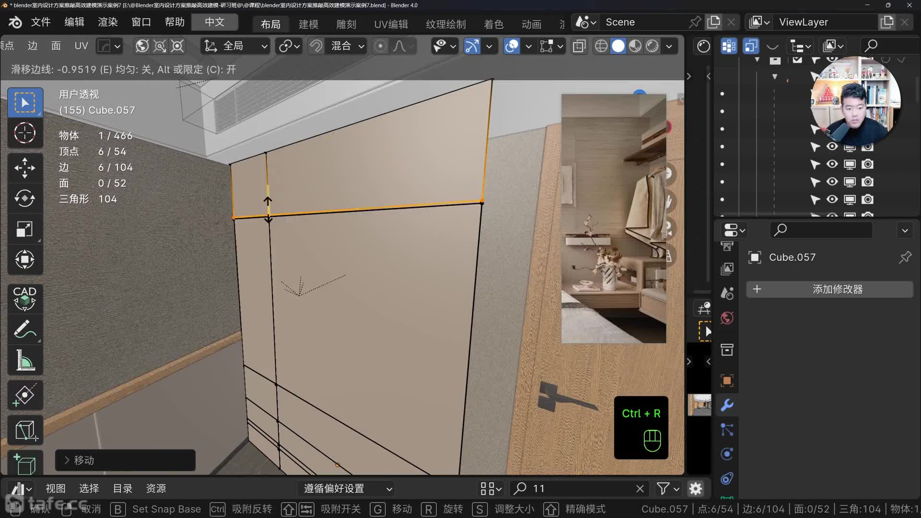Select the Annotate pencil tool

[x=24, y=330]
